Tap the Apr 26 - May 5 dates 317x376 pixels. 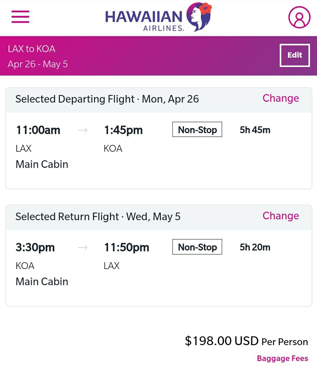pos(38,64)
